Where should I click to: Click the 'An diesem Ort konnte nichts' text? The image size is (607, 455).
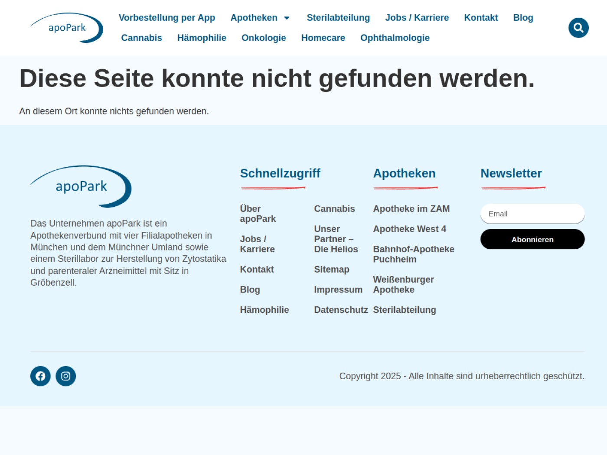point(114,111)
